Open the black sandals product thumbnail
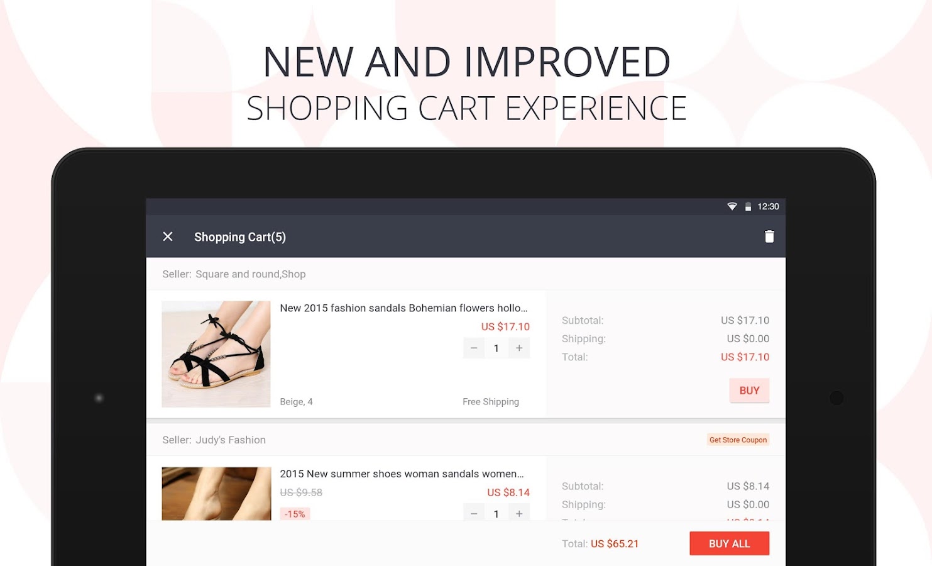The image size is (932, 566). coord(216,354)
